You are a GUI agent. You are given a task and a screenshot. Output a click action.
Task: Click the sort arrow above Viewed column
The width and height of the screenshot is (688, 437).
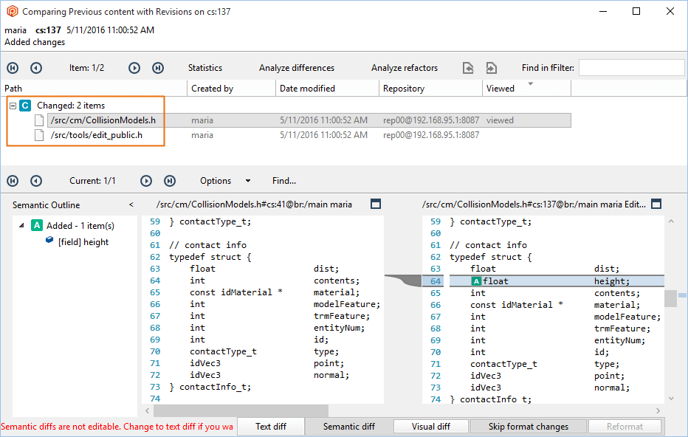pos(531,83)
